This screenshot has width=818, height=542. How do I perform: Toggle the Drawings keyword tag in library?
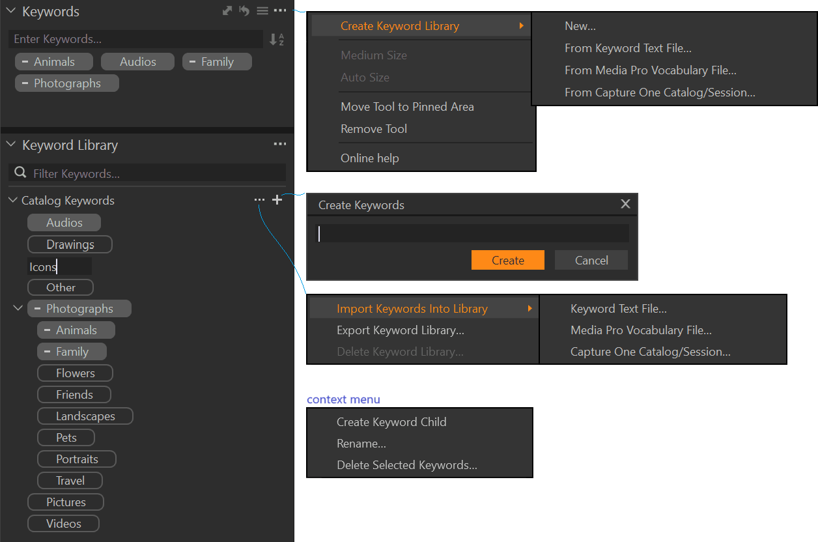click(x=70, y=245)
